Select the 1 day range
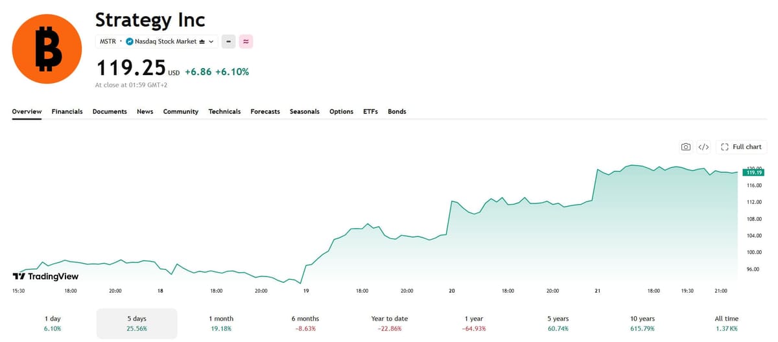The image size is (778, 342). tap(53, 323)
